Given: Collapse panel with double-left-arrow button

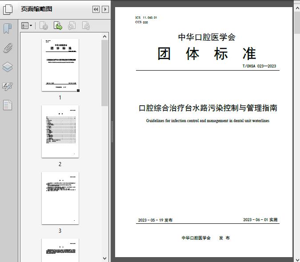Looking at the screenshot, I should [x=96, y=9].
